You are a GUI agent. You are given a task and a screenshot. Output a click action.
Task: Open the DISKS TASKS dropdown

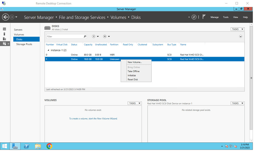pos(238,29)
